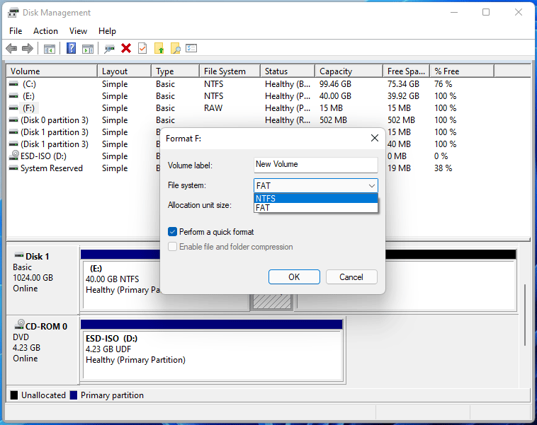
Task: Click the Back arrow toolbar icon
Action: [x=11, y=49]
